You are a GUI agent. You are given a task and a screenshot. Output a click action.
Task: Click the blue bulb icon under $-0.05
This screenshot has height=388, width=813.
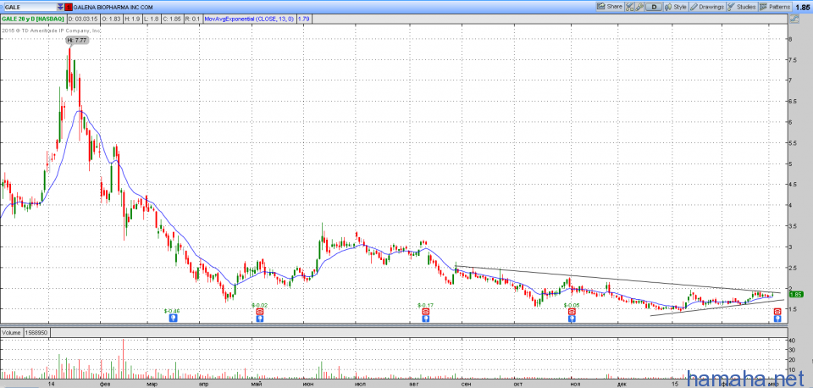572,319
